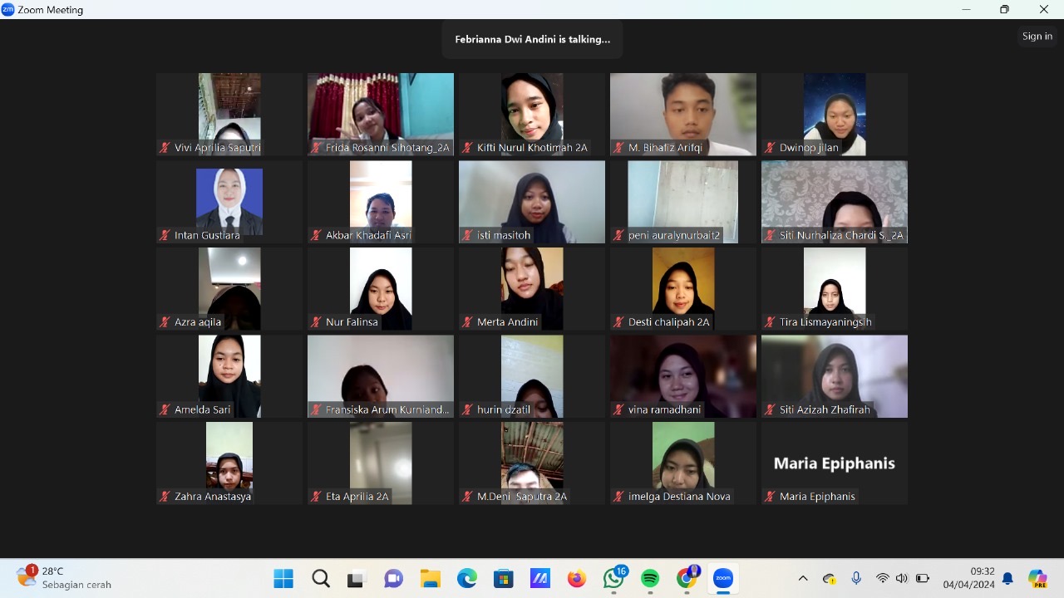Open WhatsApp from the taskbar
The width and height of the screenshot is (1064, 598).
pyautogui.click(x=614, y=578)
